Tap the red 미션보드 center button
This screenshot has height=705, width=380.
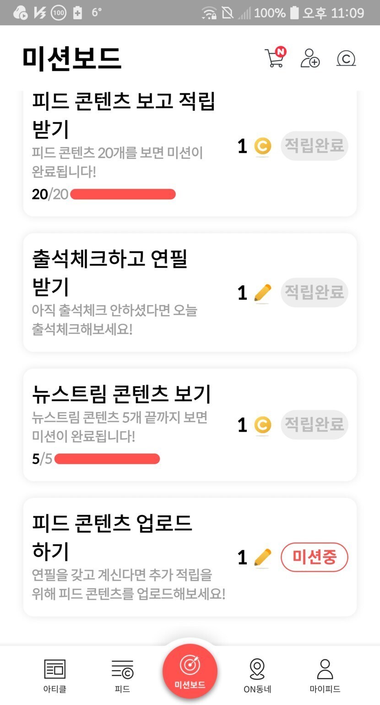[x=190, y=671]
